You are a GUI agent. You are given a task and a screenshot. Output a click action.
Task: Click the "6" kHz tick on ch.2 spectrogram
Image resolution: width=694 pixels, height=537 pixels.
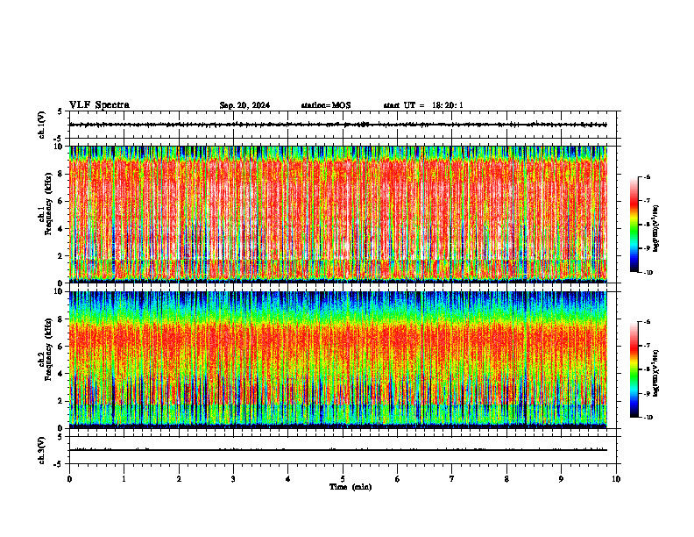point(61,347)
